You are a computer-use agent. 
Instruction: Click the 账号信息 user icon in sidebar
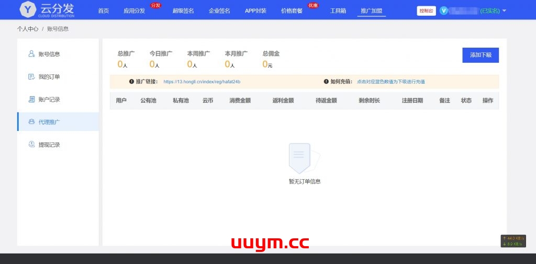tap(31, 54)
